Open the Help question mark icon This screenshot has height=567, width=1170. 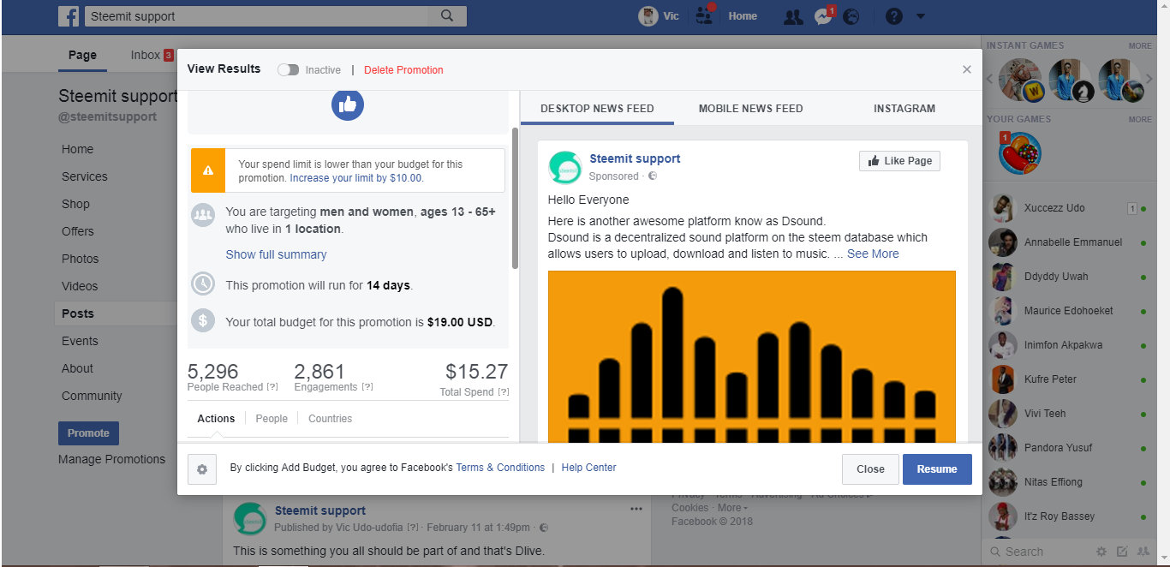(894, 16)
